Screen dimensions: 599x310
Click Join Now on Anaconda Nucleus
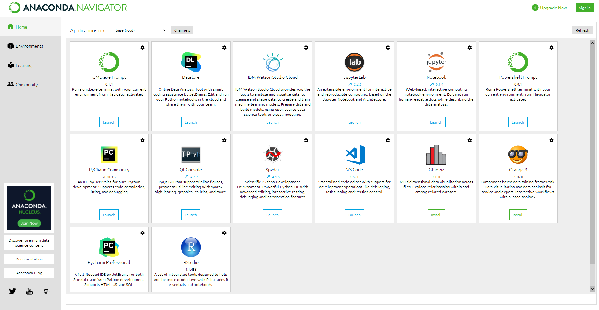[x=29, y=223]
